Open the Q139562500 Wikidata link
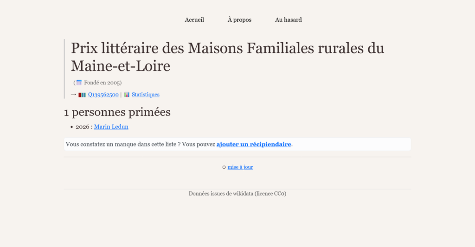 [103, 95]
